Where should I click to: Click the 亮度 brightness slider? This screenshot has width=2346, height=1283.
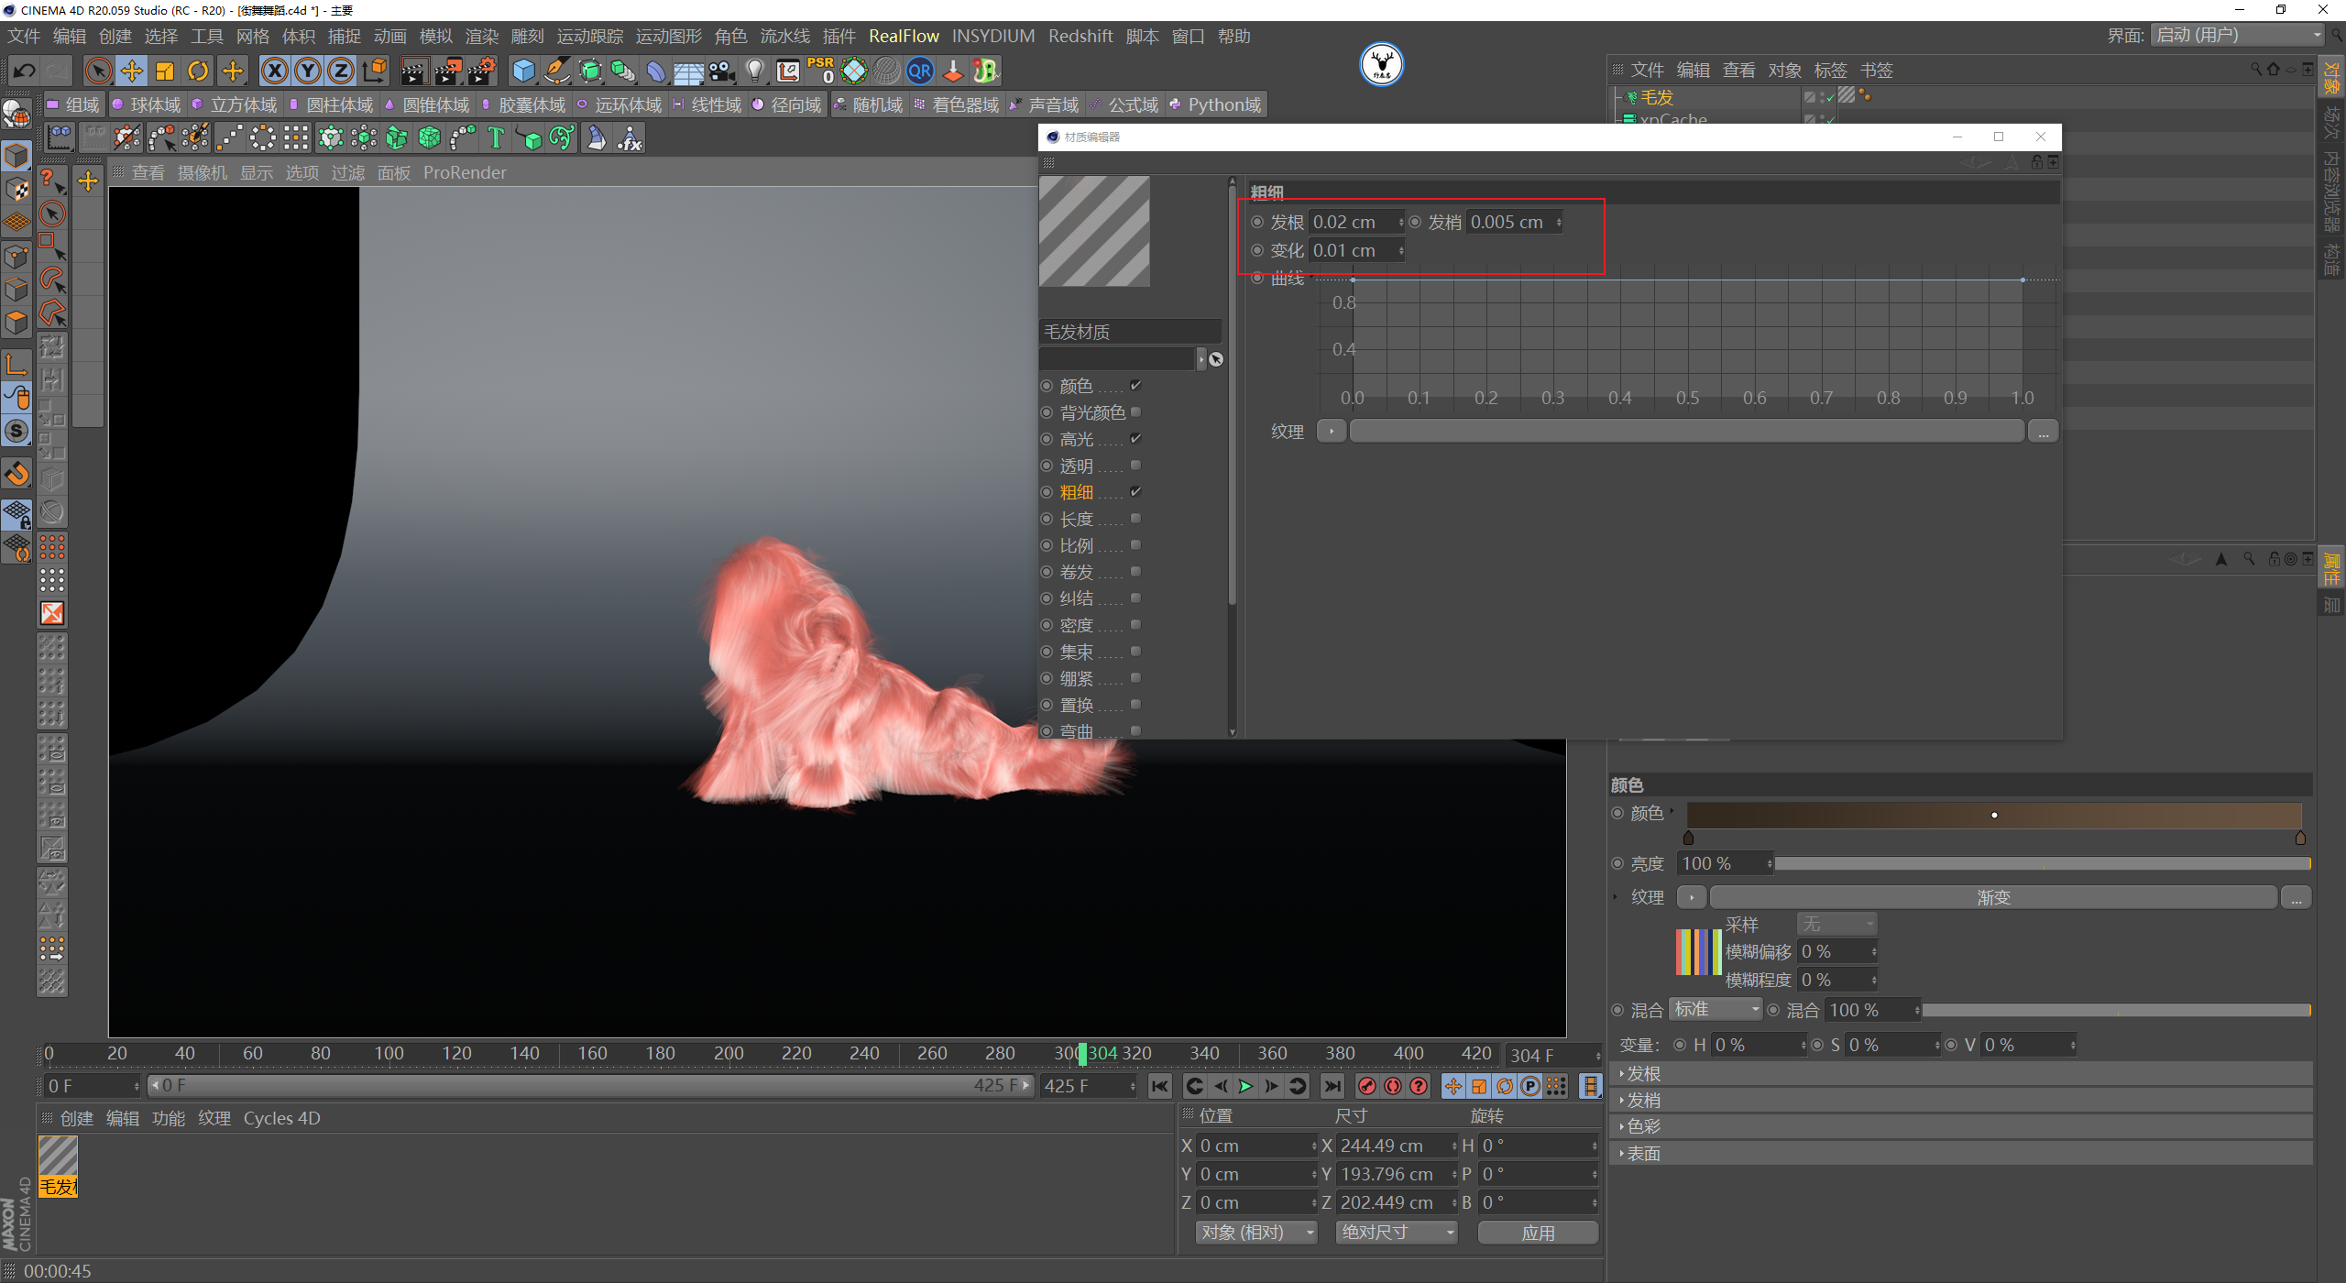2042,863
